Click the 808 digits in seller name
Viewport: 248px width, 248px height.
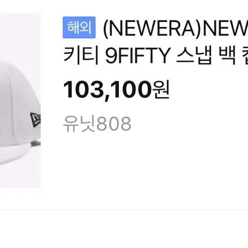pyautogui.click(x=114, y=124)
